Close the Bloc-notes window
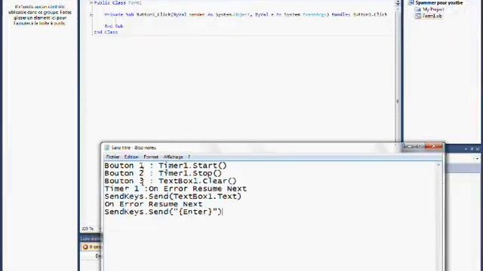The width and height of the screenshot is (483, 271). click(434, 147)
